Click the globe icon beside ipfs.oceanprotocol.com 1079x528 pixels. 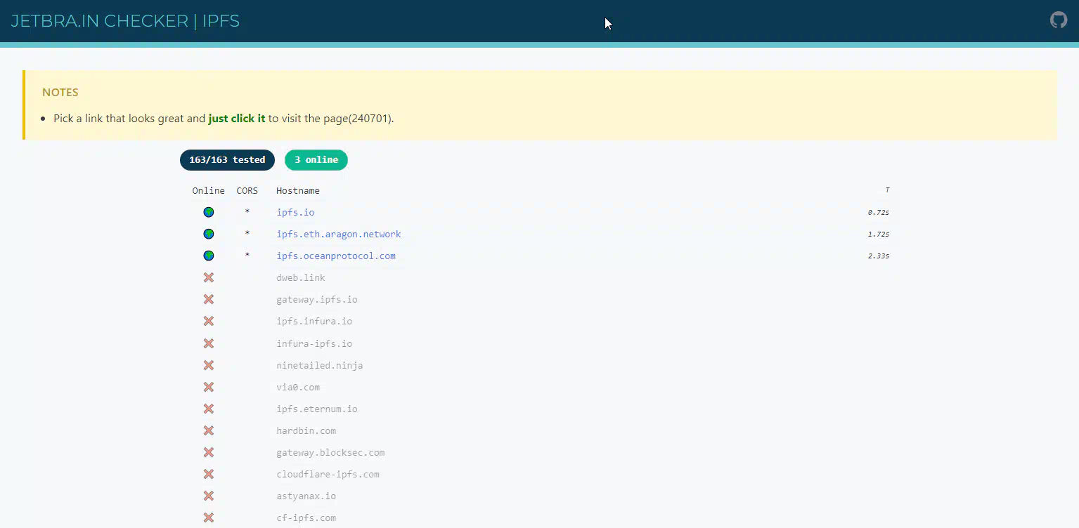(209, 256)
